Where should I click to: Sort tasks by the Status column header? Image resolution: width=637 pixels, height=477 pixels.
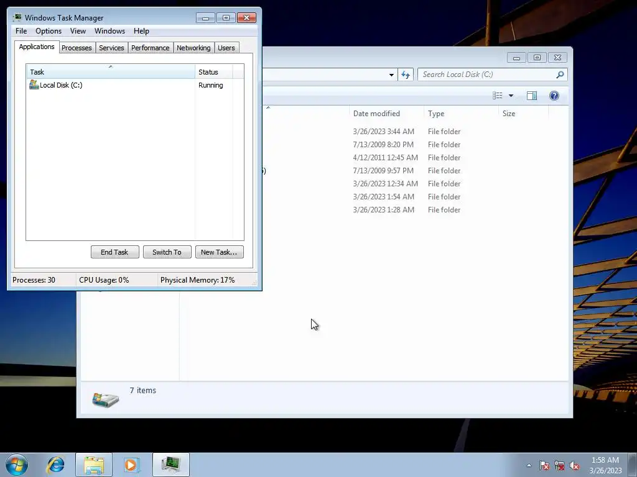pos(214,72)
